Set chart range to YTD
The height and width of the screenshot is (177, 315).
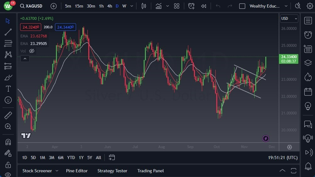coord(71,158)
